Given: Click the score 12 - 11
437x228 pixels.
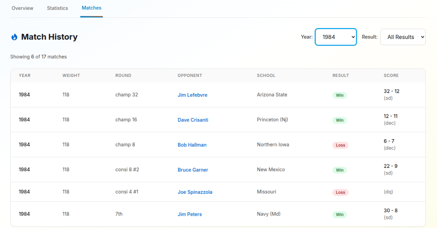Looking at the screenshot, I should click(x=391, y=116).
